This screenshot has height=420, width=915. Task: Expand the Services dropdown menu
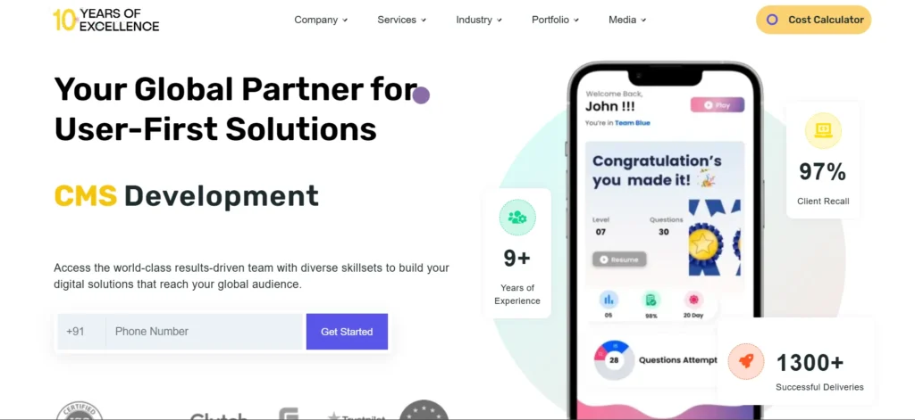pyautogui.click(x=401, y=20)
